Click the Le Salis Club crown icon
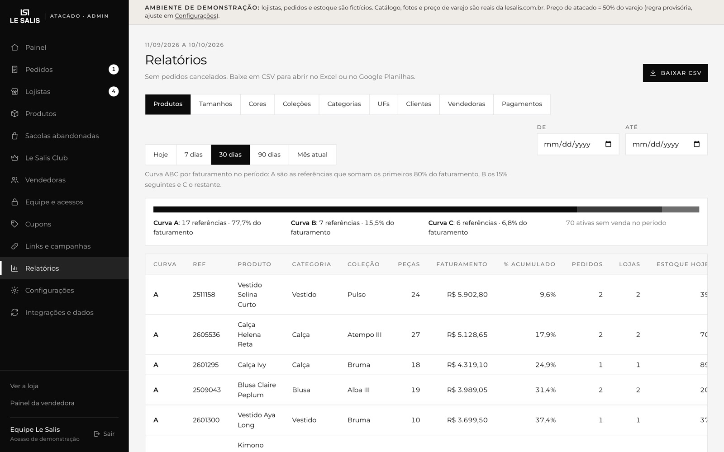724x452 pixels. (x=14, y=158)
